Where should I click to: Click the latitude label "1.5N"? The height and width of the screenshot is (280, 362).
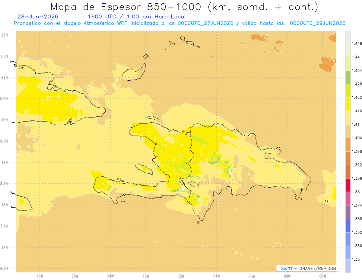[5, 56]
